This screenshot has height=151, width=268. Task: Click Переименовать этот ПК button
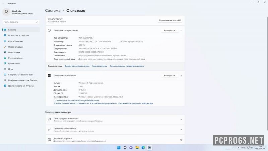pos(170,20)
